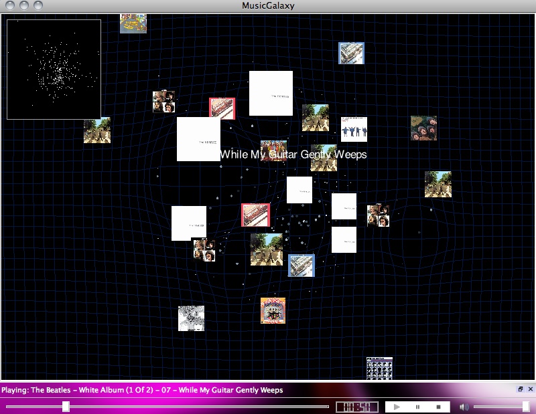Screen dimensions: 536x414
Task: Mute audio via the speaker icon
Action: tap(464, 407)
